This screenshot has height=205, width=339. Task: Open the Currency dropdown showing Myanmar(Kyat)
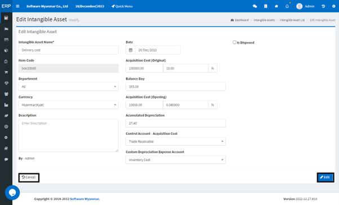[x=68, y=105]
